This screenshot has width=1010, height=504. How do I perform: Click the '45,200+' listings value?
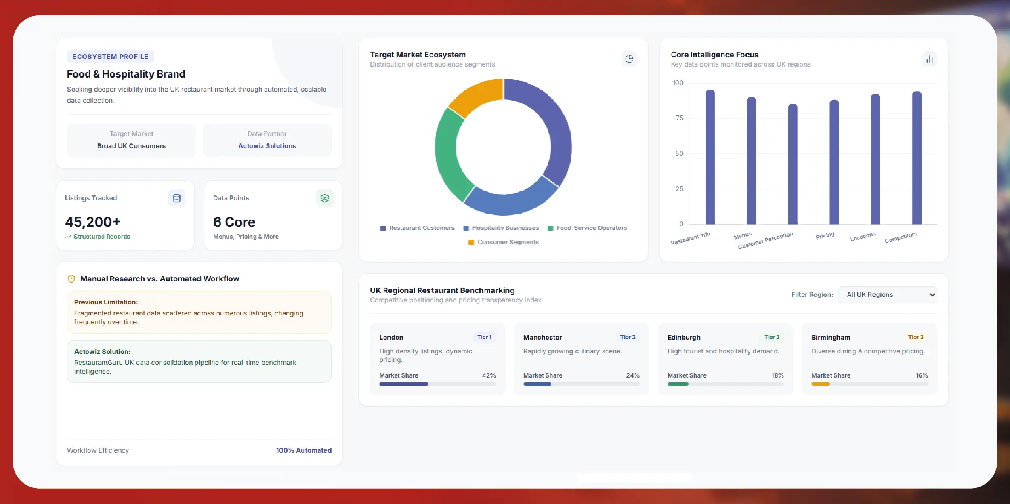[x=92, y=222]
